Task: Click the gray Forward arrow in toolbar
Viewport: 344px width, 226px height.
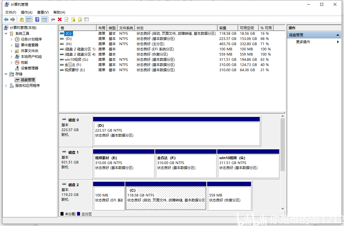Action: click(13, 19)
